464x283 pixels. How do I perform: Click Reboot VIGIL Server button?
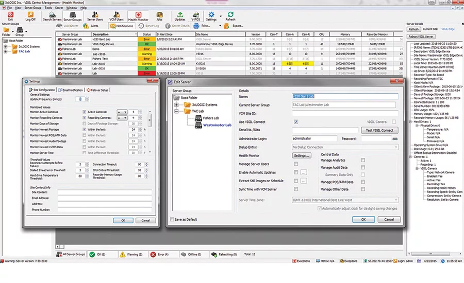pyautogui.click(x=421, y=37)
